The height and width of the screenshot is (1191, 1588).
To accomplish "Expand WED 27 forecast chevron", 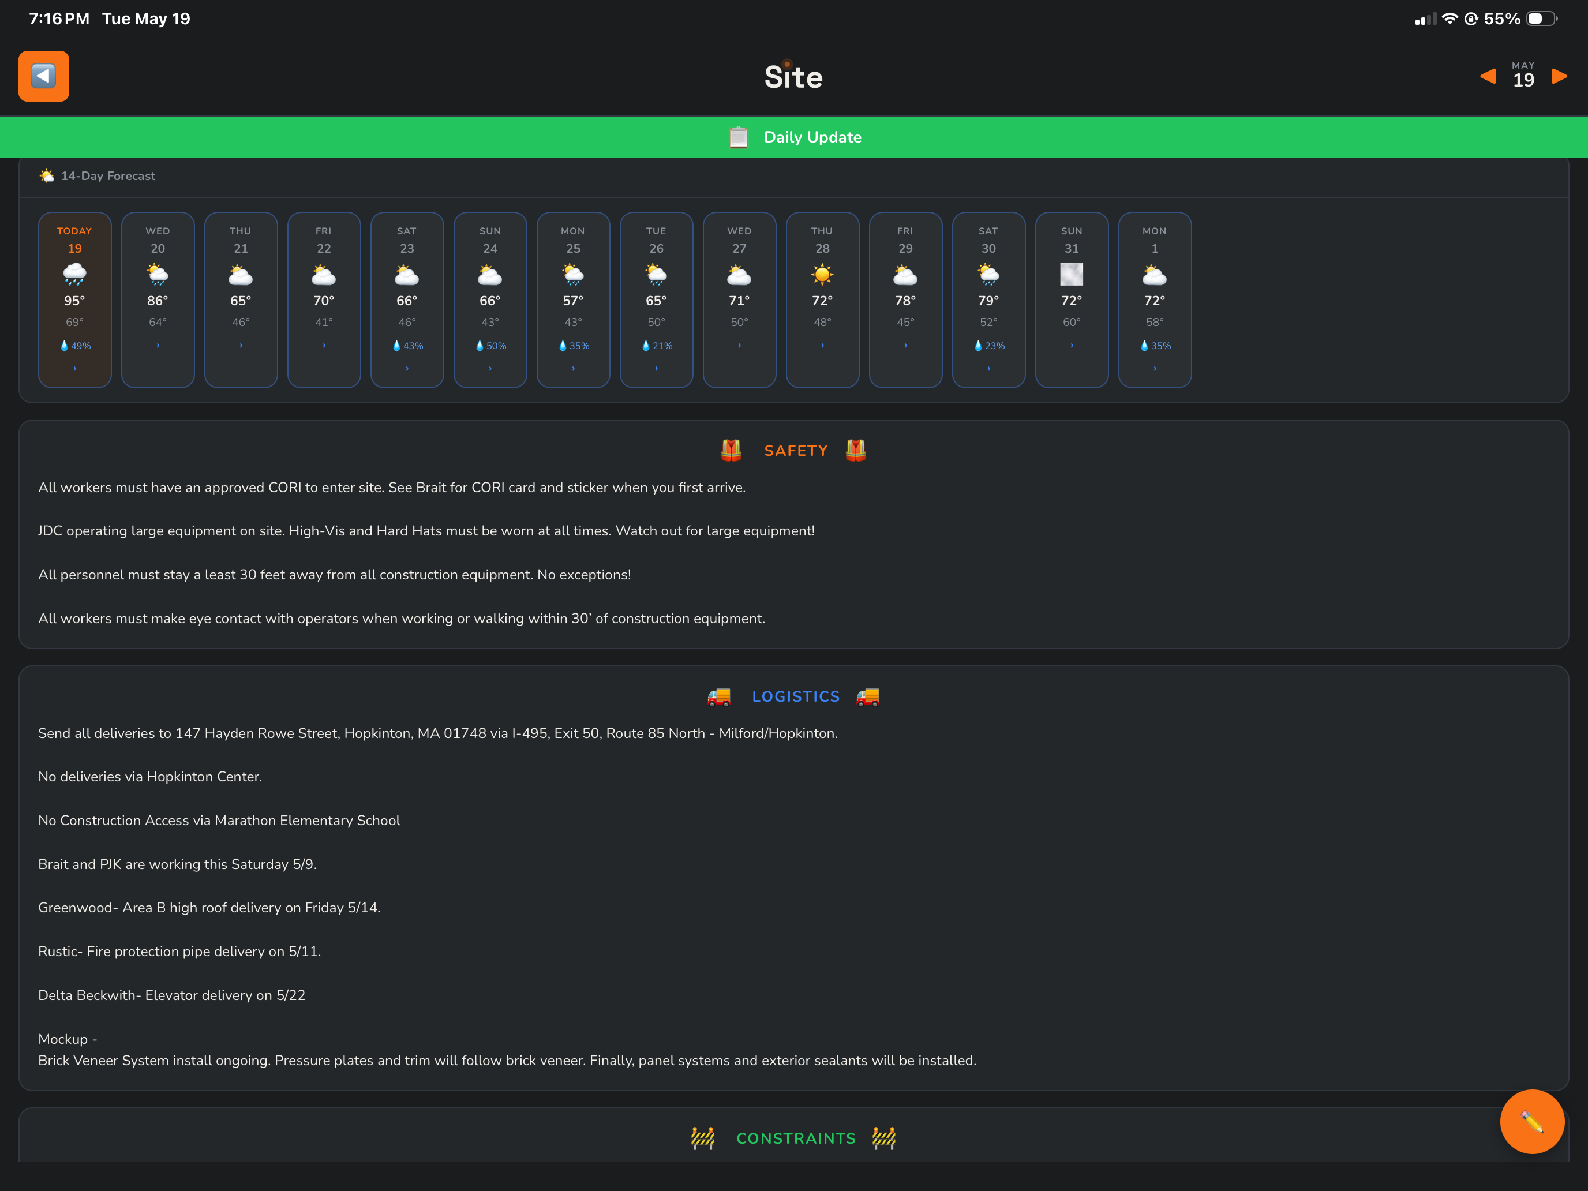I will coord(739,345).
